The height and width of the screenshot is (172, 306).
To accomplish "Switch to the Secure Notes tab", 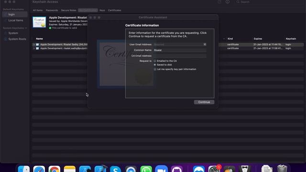I will tap(68, 11).
